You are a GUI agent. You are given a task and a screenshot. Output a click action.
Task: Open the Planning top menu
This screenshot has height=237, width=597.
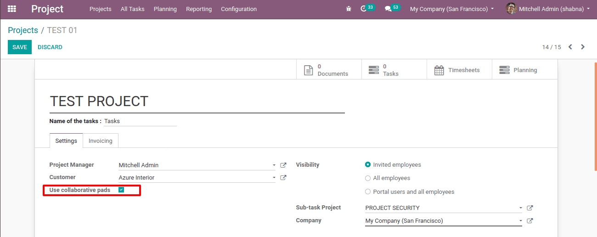coord(165,9)
